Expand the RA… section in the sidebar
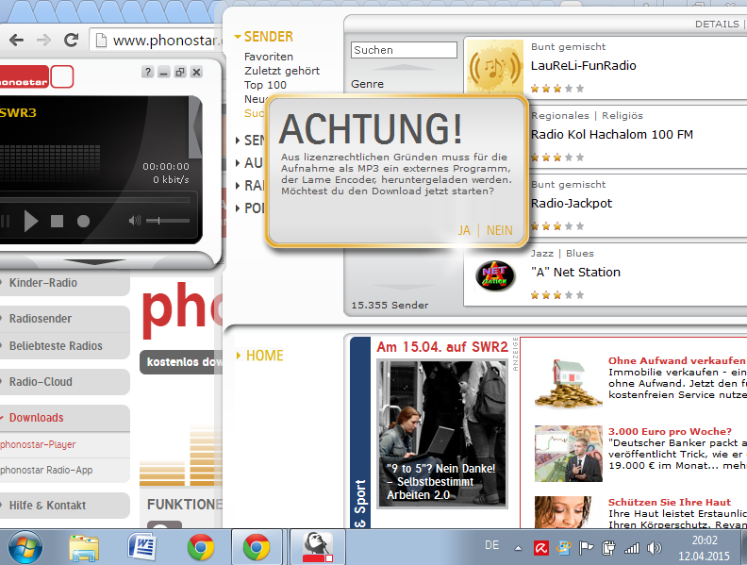This screenshot has width=747, height=565. 250,185
